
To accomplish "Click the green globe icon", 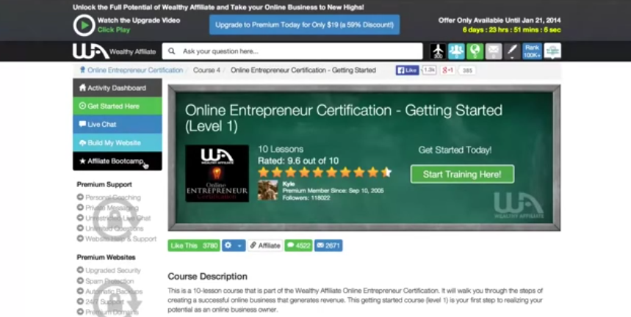I will coord(475,51).
